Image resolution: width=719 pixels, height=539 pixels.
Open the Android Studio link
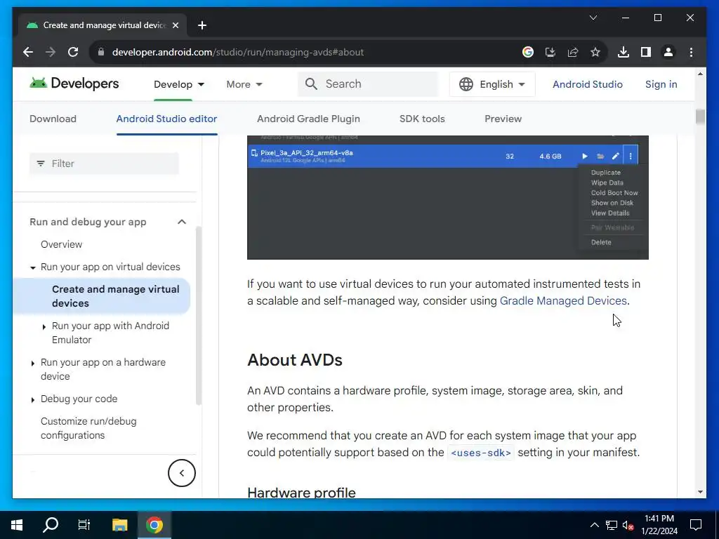(588, 84)
